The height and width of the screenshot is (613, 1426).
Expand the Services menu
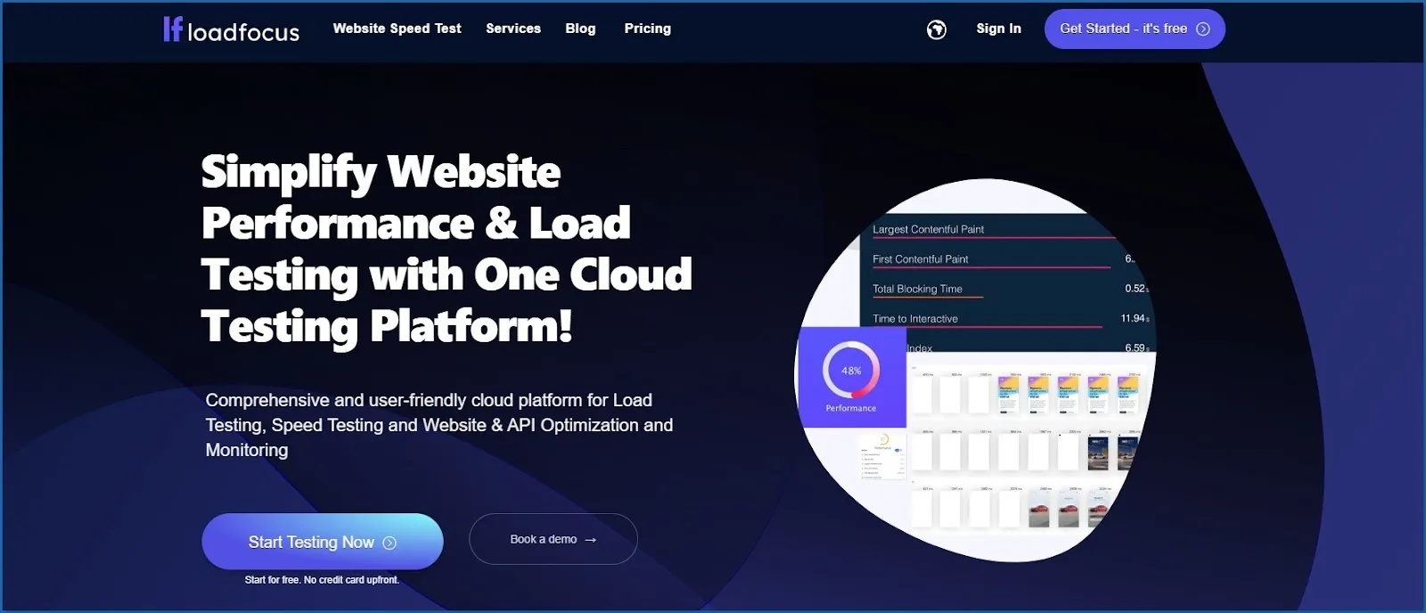pyautogui.click(x=513, y=29)
